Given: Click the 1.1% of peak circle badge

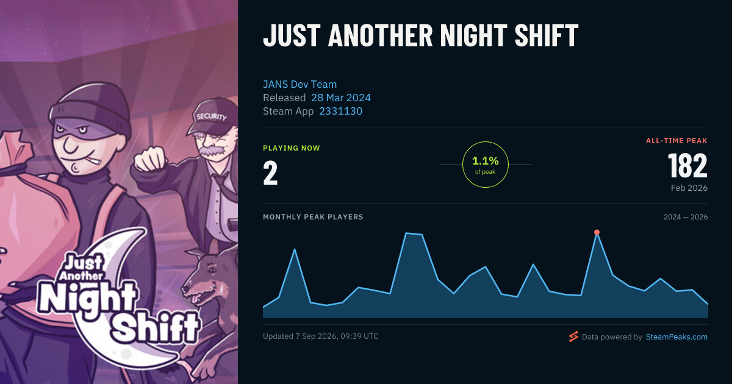Looking at the screenshot, I should (486, 165).
